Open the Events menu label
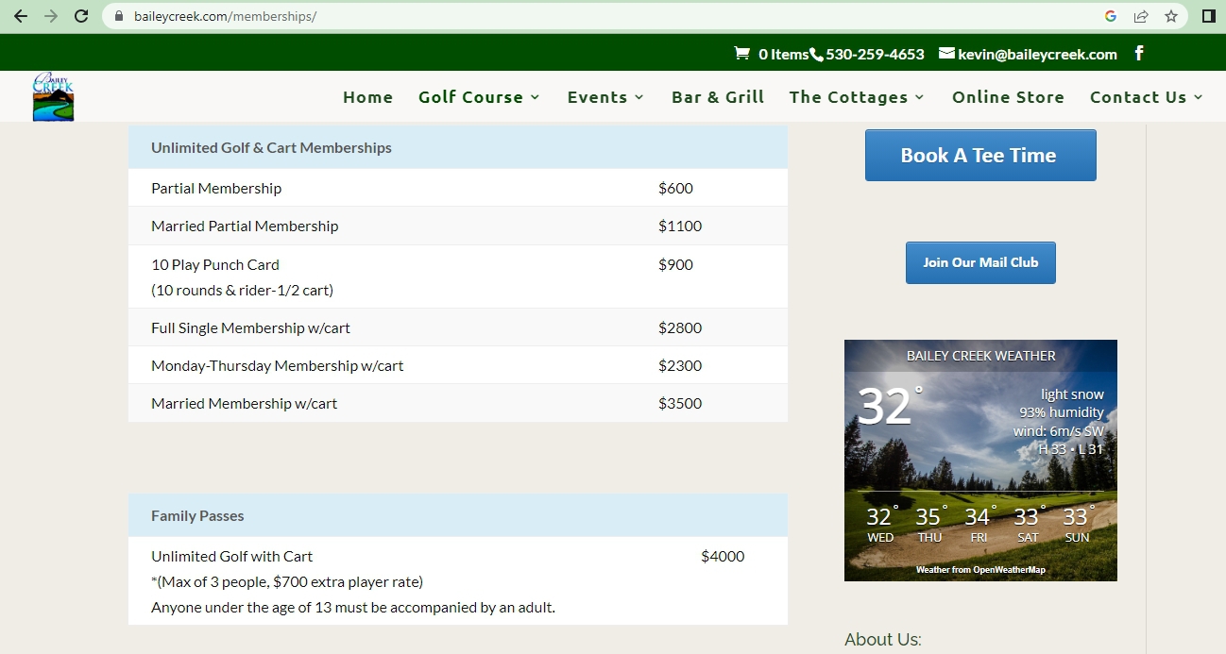1226x654 pixels. tap(597, 97)
